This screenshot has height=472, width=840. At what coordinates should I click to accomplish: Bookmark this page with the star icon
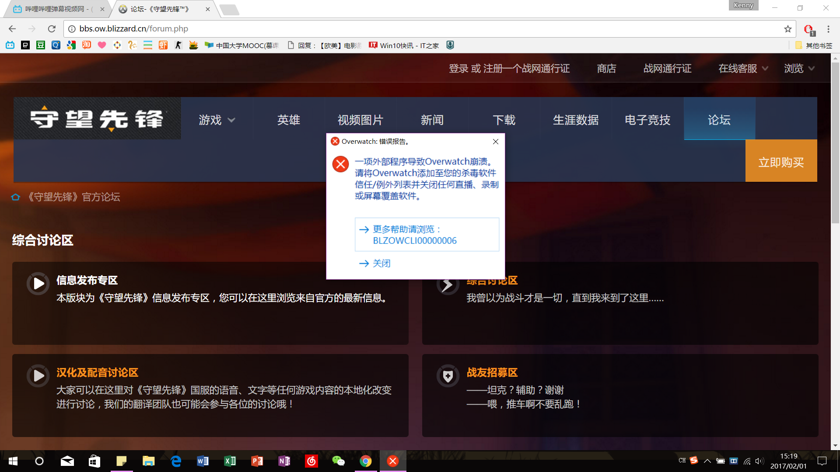(x=788, y=29)
